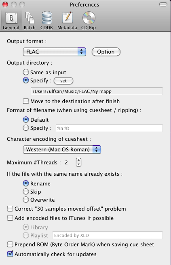Screen dimensions: 171x265
Task: Enable Move to the destination after finish
Action: [26, 101]
